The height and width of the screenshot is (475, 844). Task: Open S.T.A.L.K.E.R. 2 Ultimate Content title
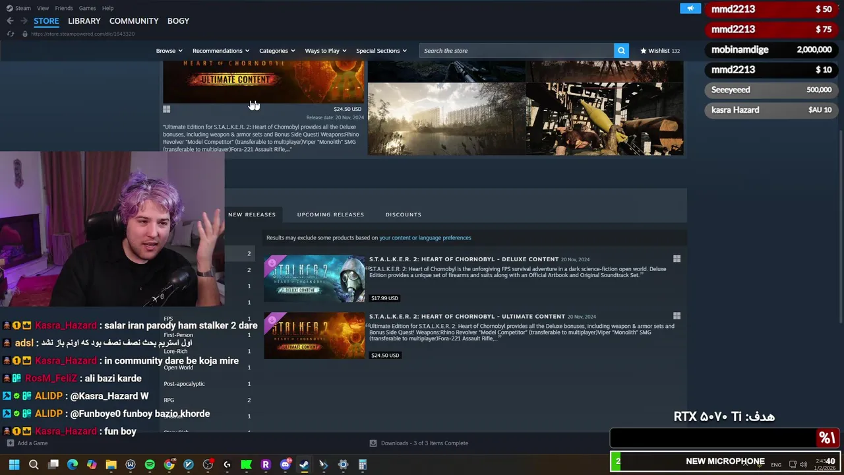[467, 316]
